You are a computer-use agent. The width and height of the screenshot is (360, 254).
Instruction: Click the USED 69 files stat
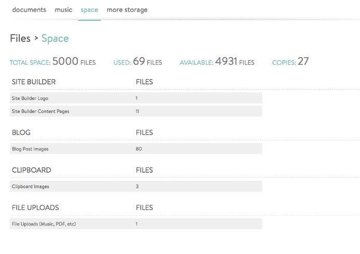pos(138,62)
